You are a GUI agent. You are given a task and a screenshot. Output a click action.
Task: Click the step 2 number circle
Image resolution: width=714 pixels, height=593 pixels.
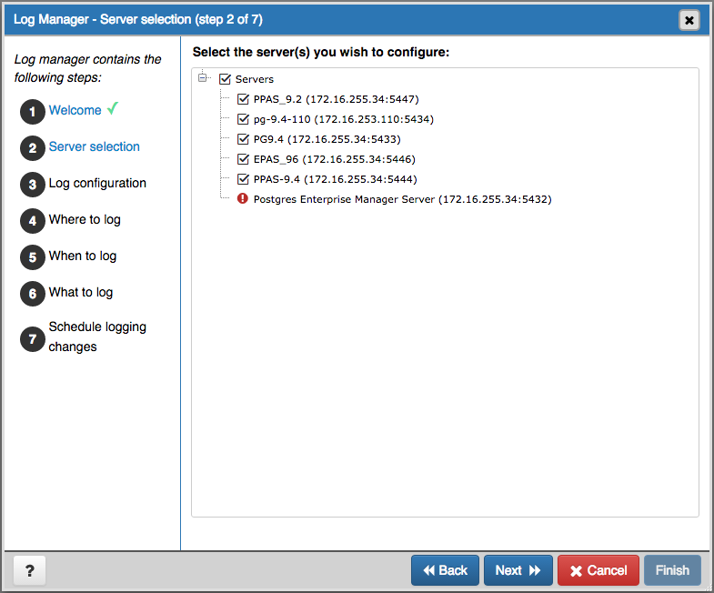click(x=33, y=148)
